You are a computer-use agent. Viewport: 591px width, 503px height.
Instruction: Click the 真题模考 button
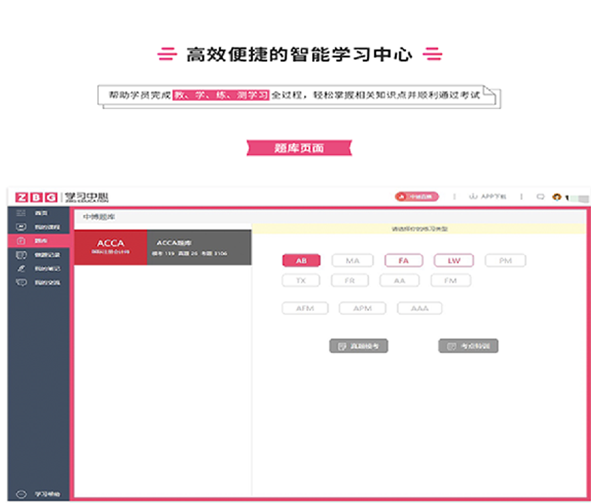pyautogui.click(x=359, y=346)
